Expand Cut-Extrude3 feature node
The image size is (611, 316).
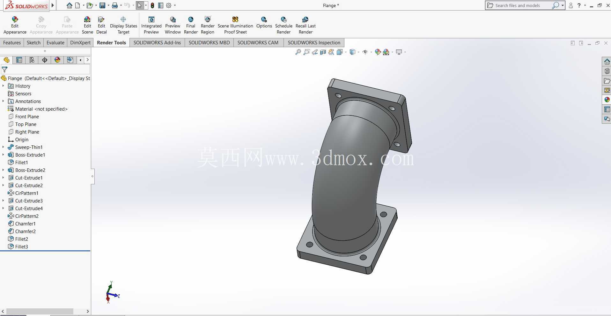click(x=3, y=201)
